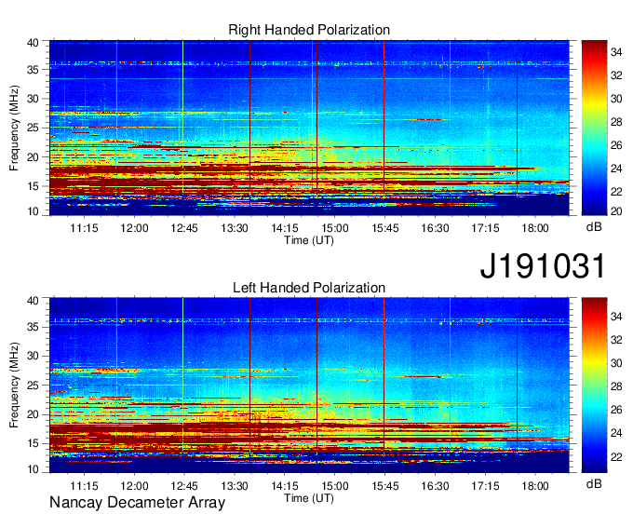Image resolution: width=633 pixels, height=514 pixels.
Task: Click the Right Handed Polarization spectrogram image
Action: tap(309, 128)
